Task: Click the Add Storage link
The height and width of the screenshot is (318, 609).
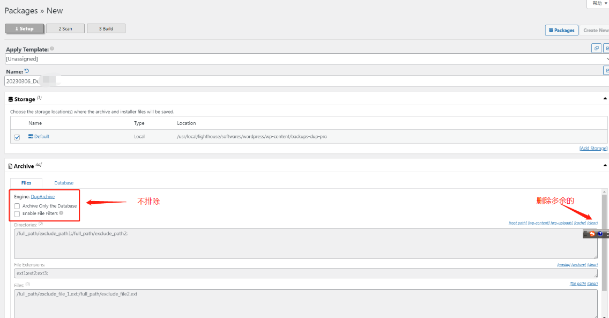Action: tap(593, 149)
